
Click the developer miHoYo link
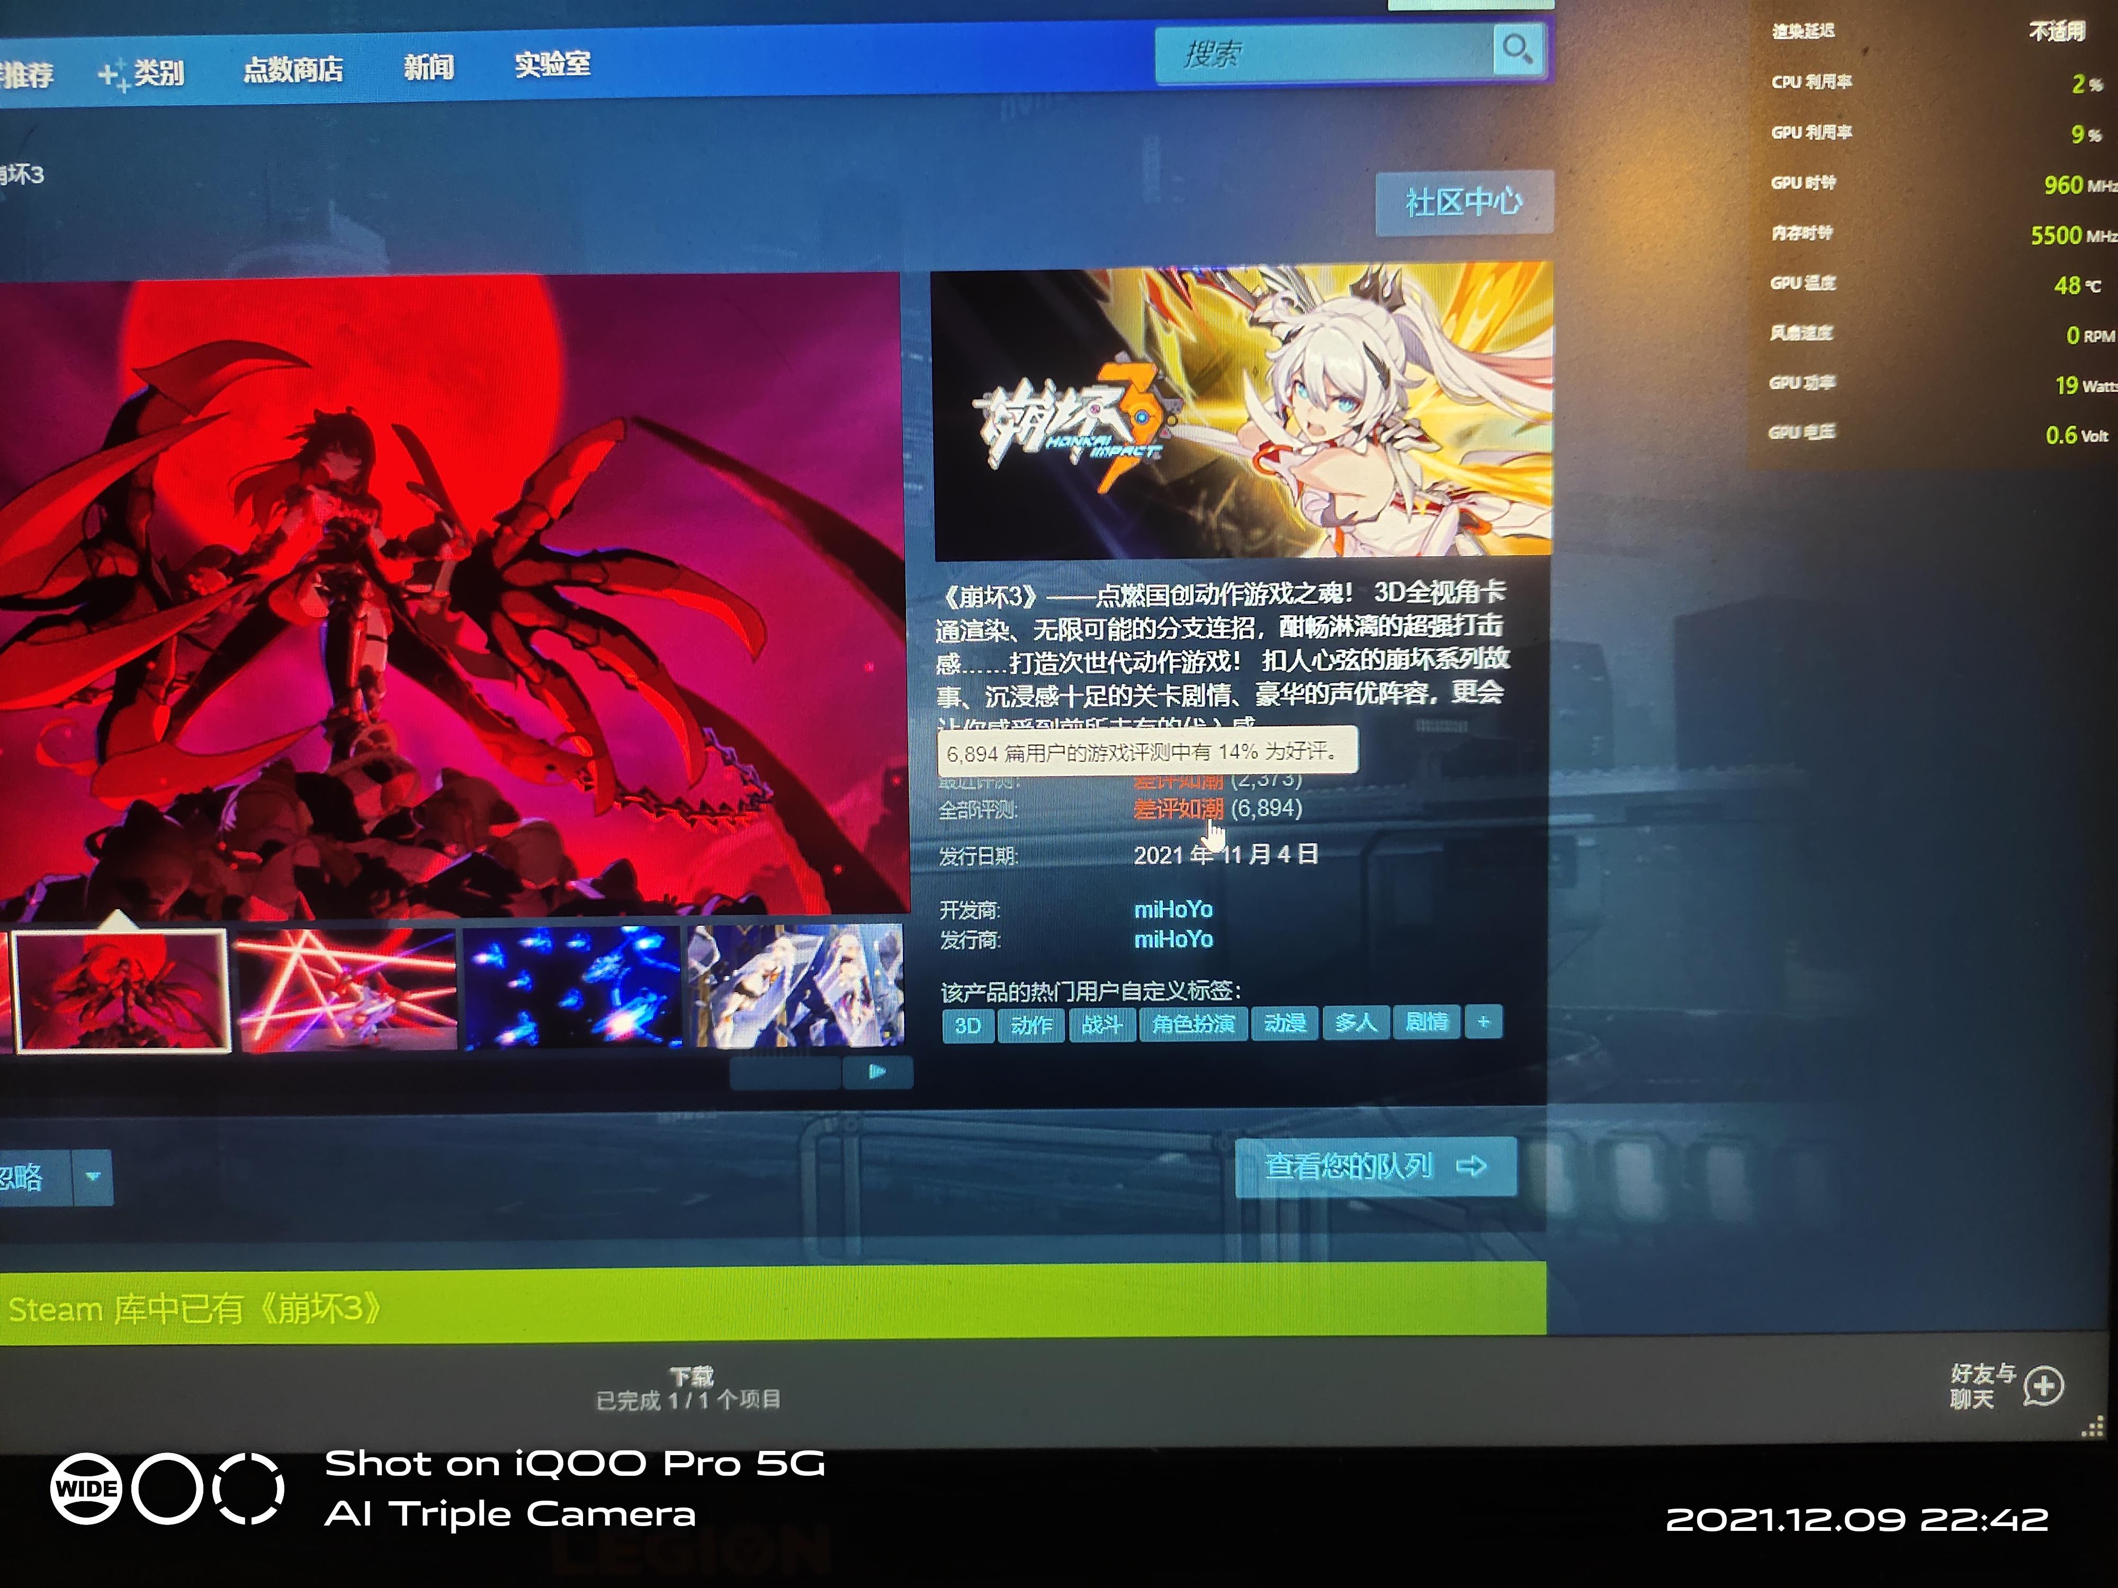[1173, 909]
